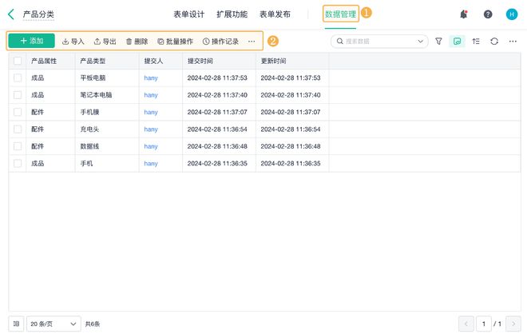Viewport: 527px width, 334px height.
Task: Click the column settings icon at bottom left
Action: pyautogui.click(x=16, y=324)
